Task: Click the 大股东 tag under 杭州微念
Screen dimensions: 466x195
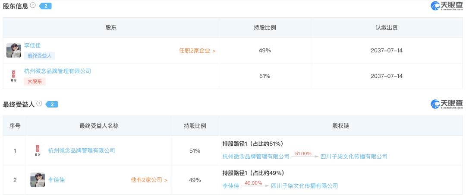Action: pos(35,81)
